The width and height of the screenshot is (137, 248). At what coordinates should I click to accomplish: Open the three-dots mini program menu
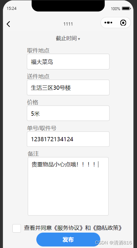tap(108, 23)
